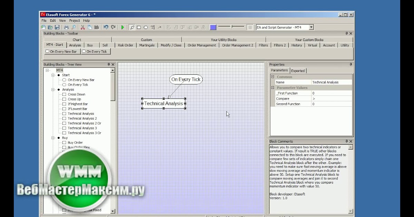The height and width of the screenshot is (217, 414).
Task: Click the New project toolbar icon
Action: pyautogui.click(x=43, y=27)
